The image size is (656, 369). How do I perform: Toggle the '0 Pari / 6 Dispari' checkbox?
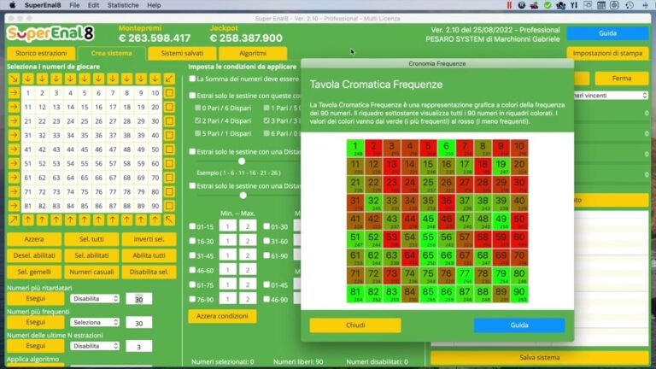[x=198, y=108]
